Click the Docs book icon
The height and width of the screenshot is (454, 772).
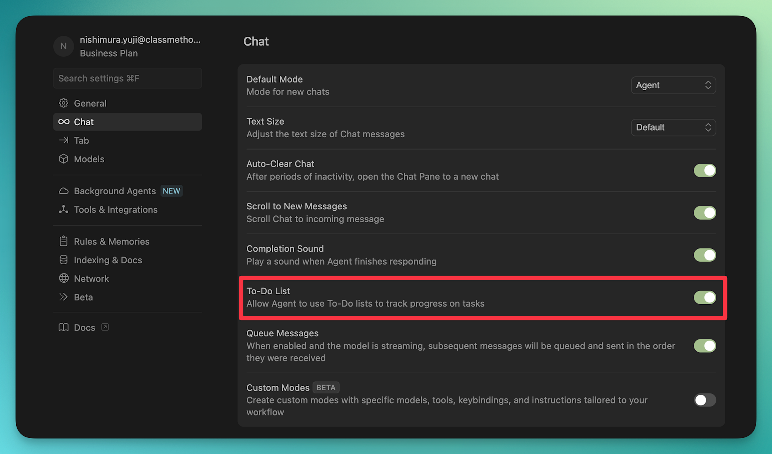pos(64,327)
